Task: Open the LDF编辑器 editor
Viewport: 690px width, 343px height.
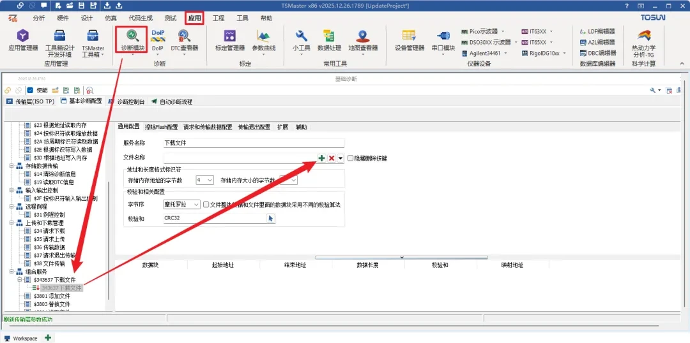Action: pos(597,32)
